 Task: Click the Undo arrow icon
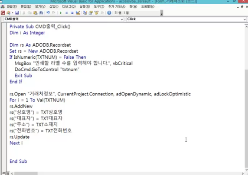(x=48, y=13)
